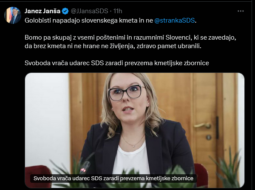Click the blue verified badge icon
The height and width of the screenshot is (190, 255).
click(65, 11)
